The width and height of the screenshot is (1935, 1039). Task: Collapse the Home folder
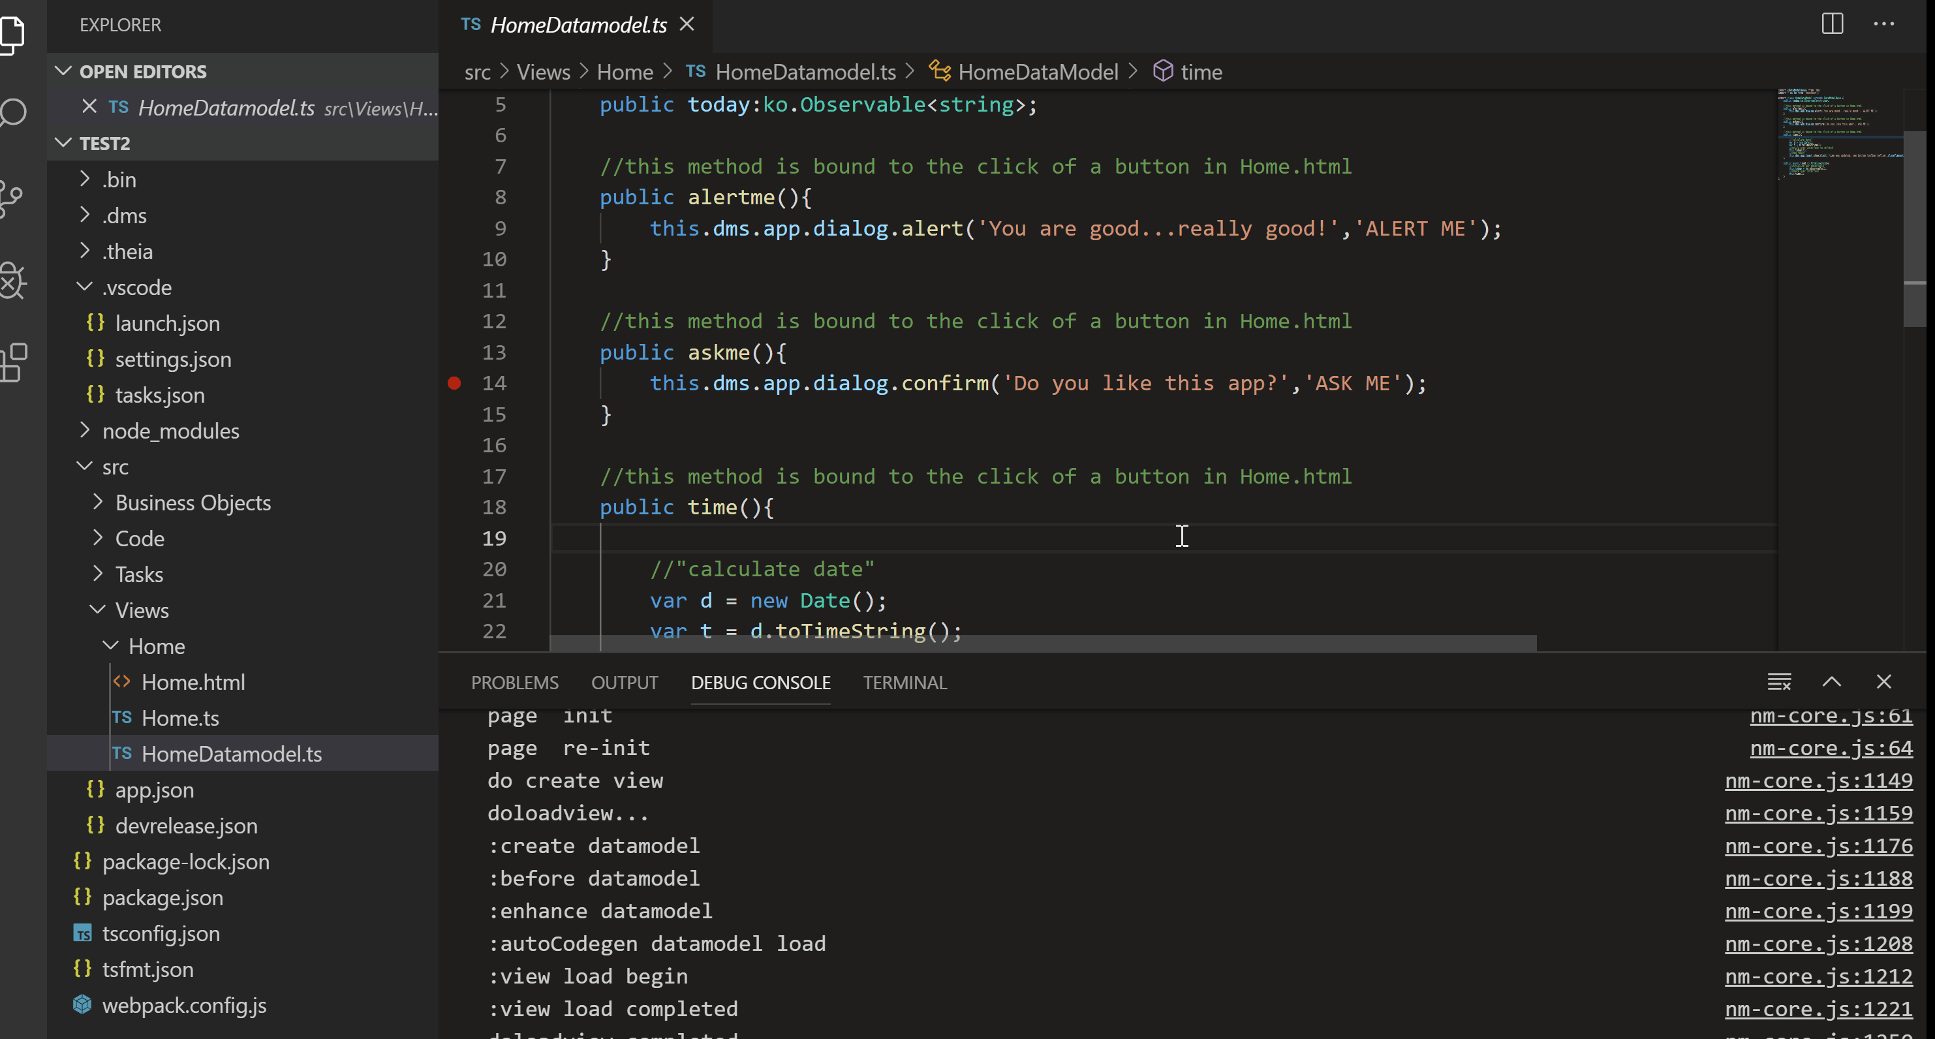[110, 645]
